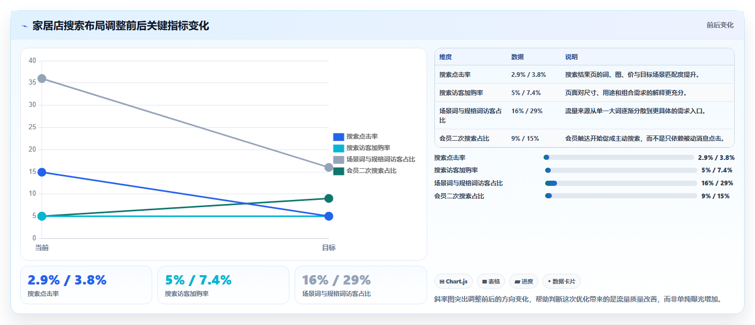Viewport: 755px width, 325px height.
Task: Click the 维度 column header
Action: click(445, 57)
